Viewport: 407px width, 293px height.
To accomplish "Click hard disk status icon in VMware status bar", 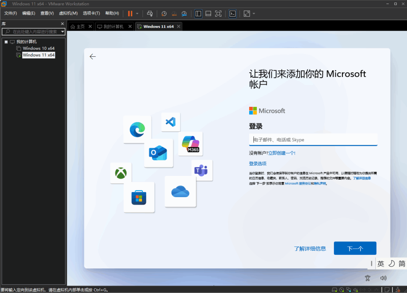I will click(x=334, y=290).
